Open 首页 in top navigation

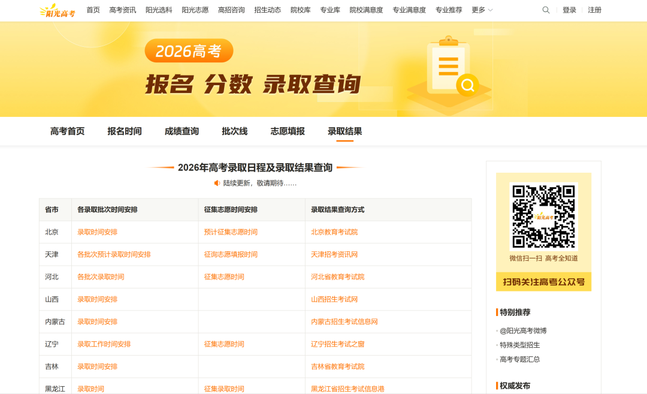tap(93, 10)
